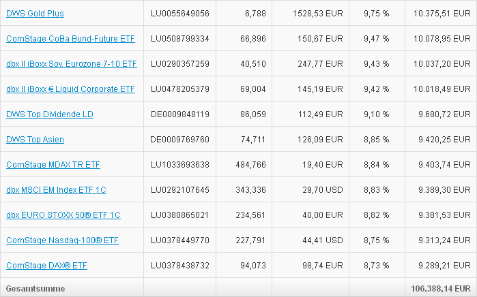The height and width of the screenshot is (297, 477).
Task: Click the price 126,09 EUR
Action: (320, 140)
